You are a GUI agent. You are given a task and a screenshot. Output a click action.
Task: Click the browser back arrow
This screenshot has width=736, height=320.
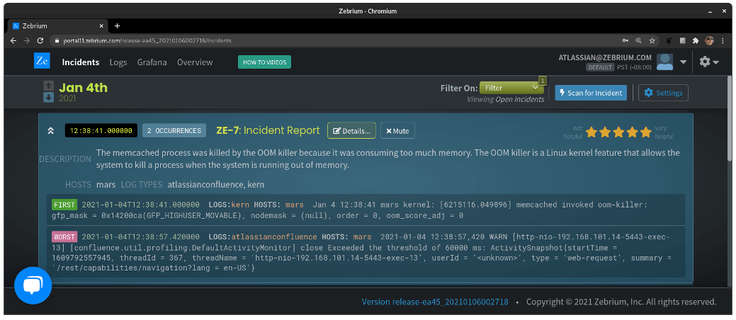click(x=13, y=40)
